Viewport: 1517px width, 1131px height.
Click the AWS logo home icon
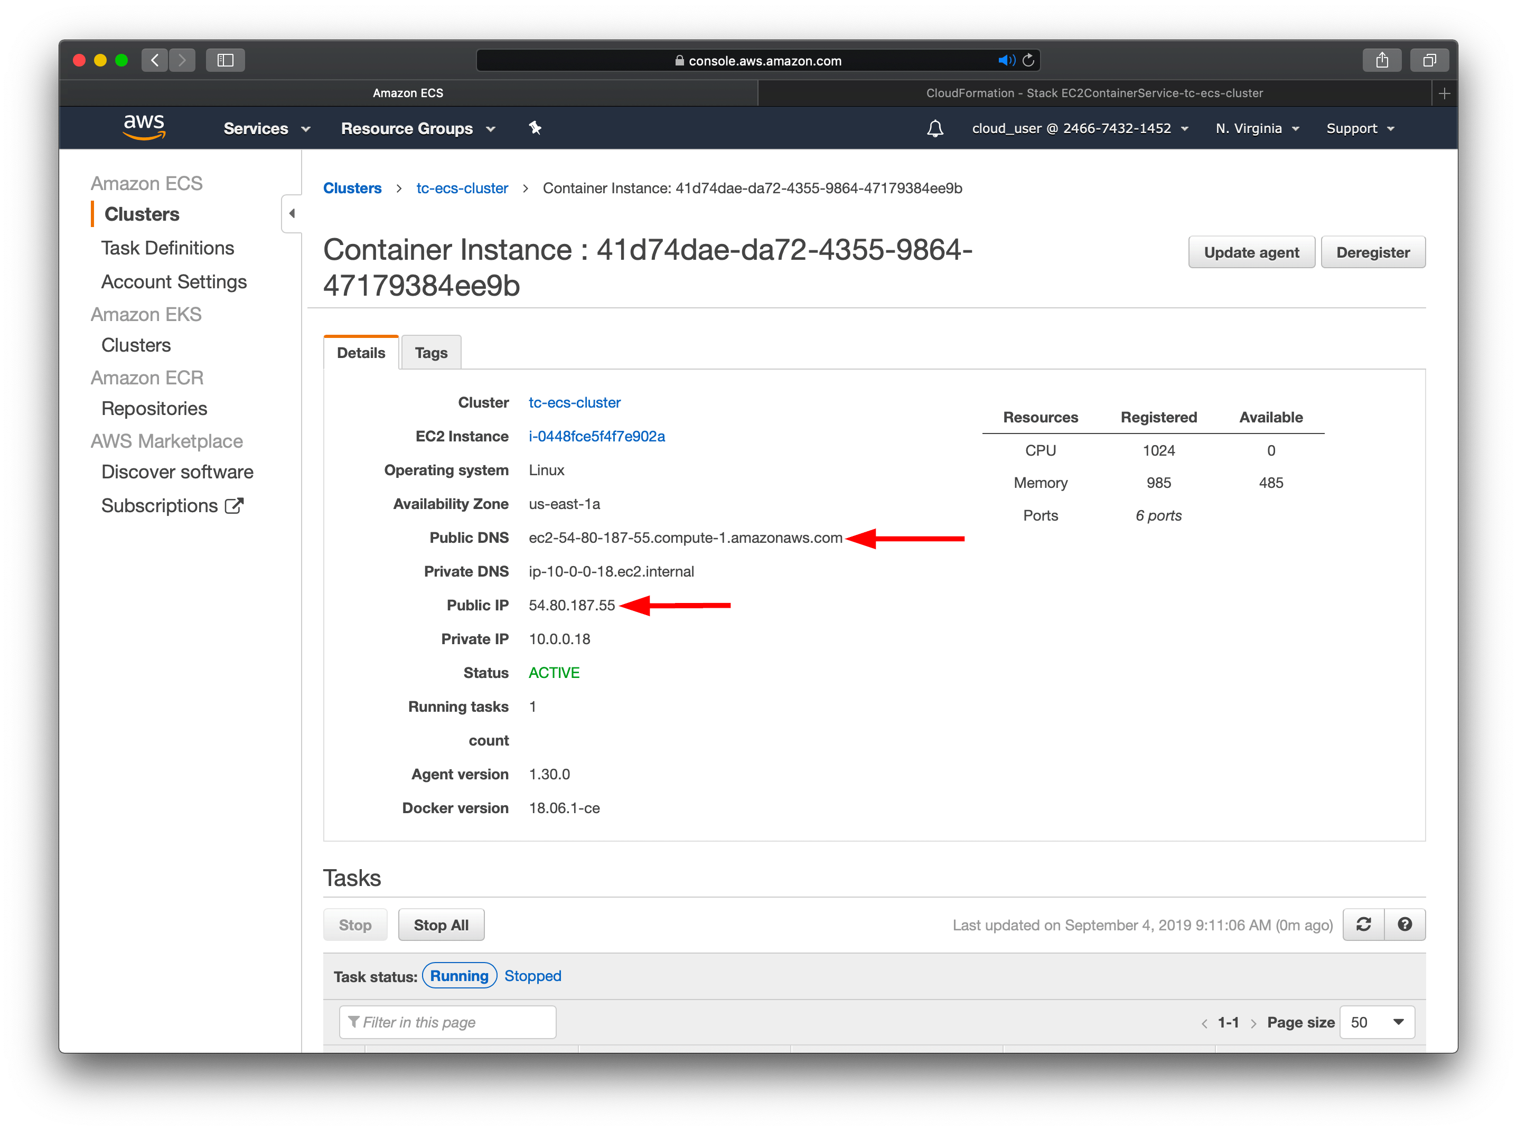pyautogui.click(x=144, y=127)
